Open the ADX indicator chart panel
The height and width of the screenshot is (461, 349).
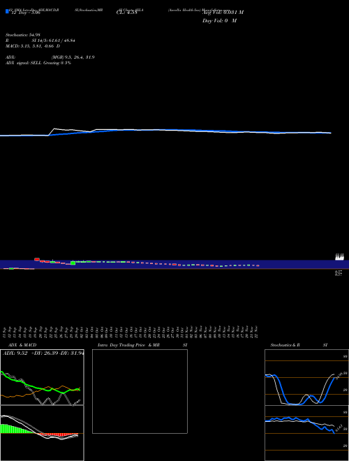pos(42,377)
